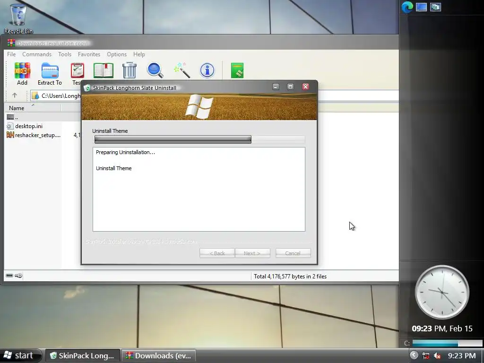
Task: Click the < Back button
Action: pos(217,253)
